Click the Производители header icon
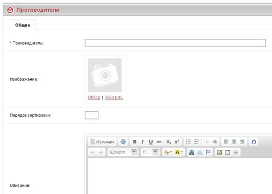This screenshot has height=194, width=272. 10,10
